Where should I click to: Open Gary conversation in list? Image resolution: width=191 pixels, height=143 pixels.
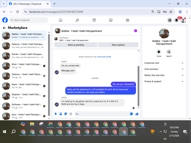tap(24, 116)
